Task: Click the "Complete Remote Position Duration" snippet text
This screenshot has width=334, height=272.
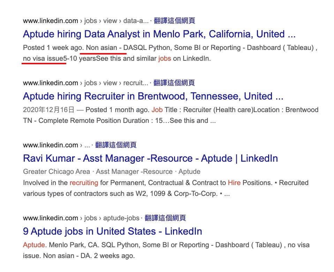Action: click(94, 121)
